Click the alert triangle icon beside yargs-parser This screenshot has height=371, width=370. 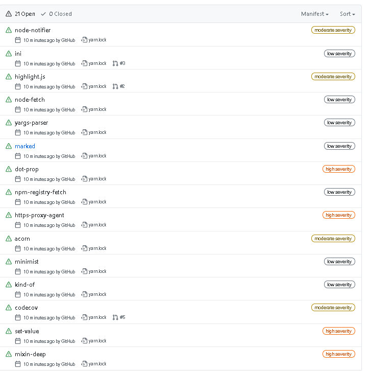[x=9, y=123]
